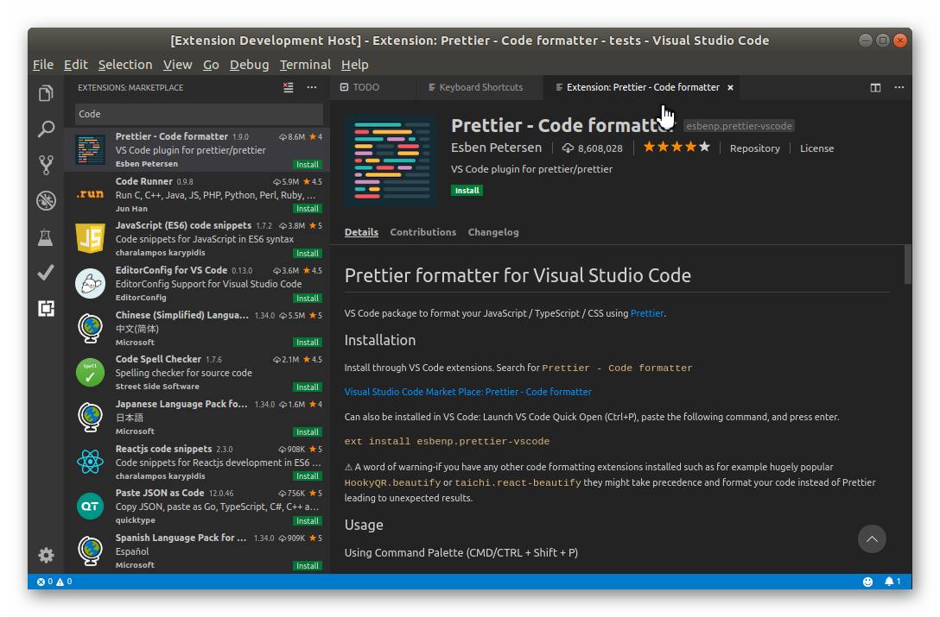The width and height of the screenshot is (940, 617).
Task: Click the details page vertical scrollbar
Action: point(908,263)
